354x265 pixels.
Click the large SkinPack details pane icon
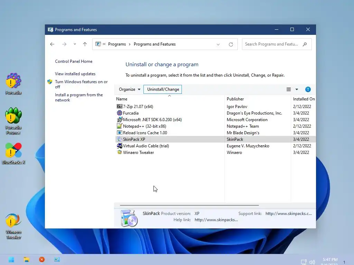point(129,218)
